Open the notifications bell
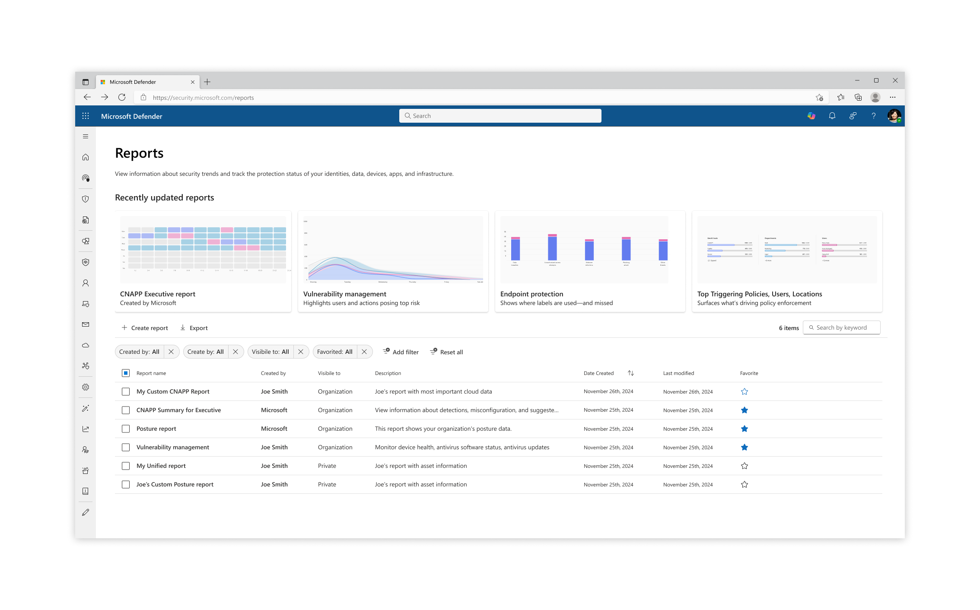The height and width of the screenshot is (610, 980). pos(832,116)
